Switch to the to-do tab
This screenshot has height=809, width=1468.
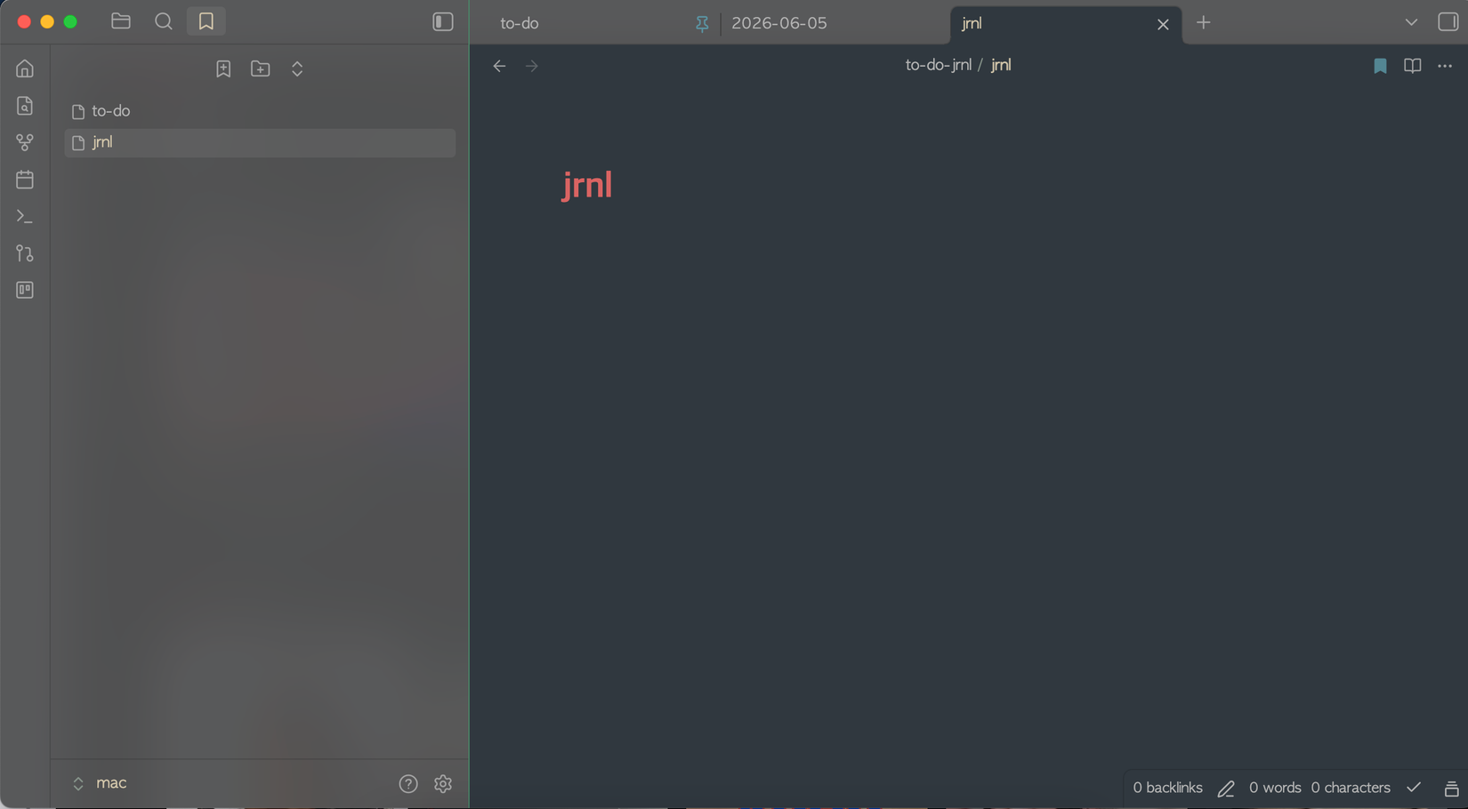coord(520,23)
